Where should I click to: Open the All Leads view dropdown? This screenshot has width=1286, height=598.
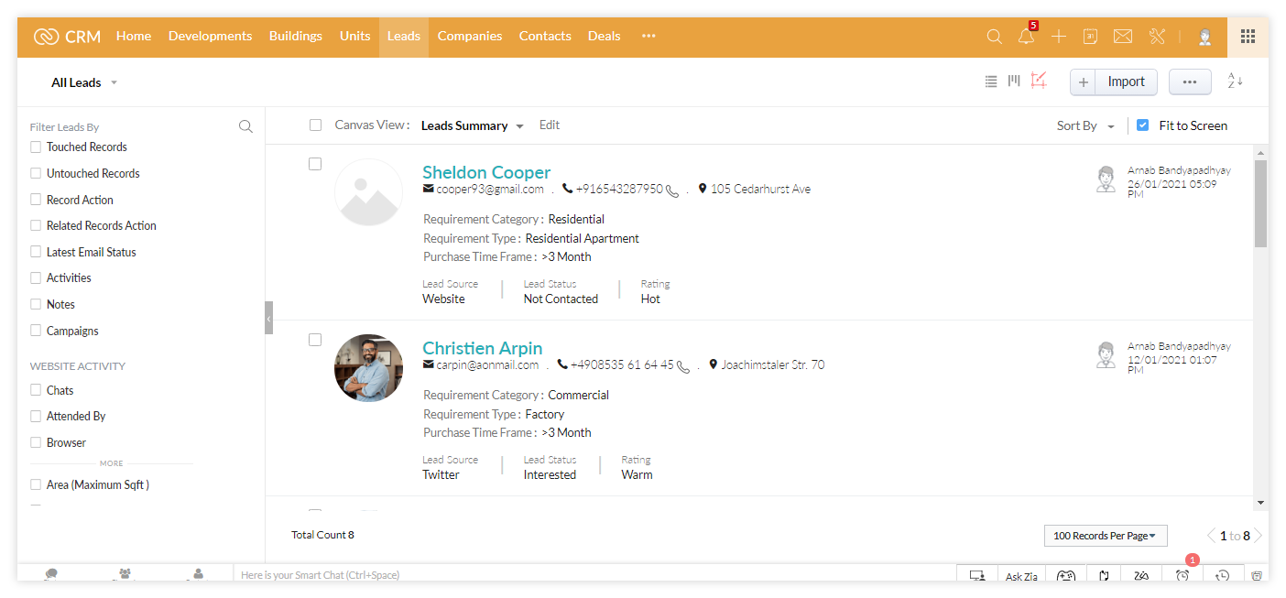(84, 82)
